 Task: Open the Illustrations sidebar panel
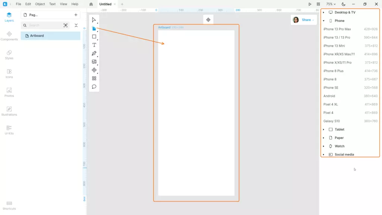[9, 111]
